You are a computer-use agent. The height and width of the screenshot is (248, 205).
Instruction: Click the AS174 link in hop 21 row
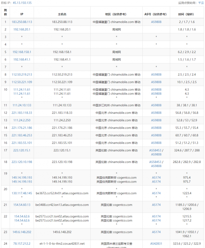tap(156, 205)
